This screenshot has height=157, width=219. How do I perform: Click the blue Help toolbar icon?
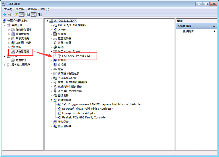28,15
